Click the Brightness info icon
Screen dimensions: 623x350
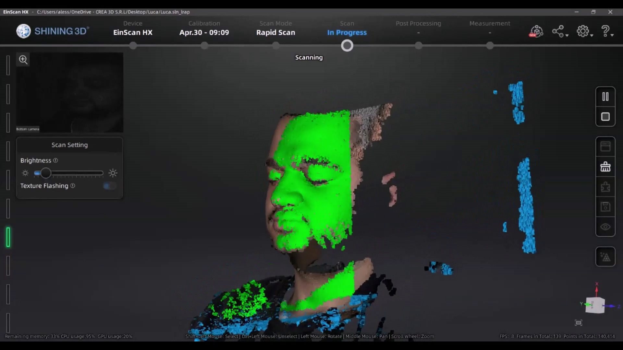(55, 160)
